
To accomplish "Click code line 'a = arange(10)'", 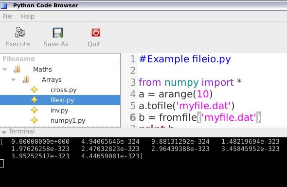I will pyautogui.click(x=176, y=94).
